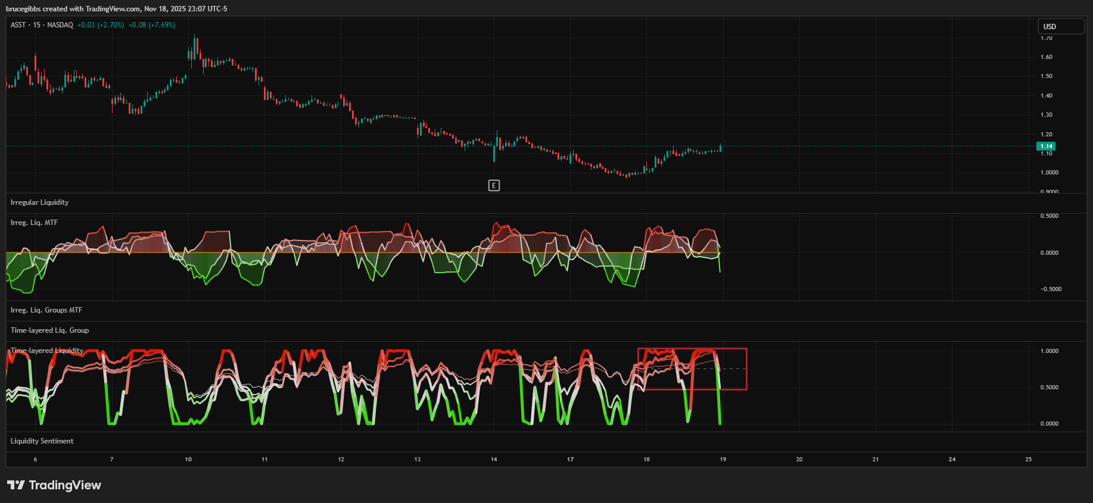This screenshot has height=503, width=1093.
Task: Select the ASST symbol title
Action: pyautogui.click(x=18, y=25)
